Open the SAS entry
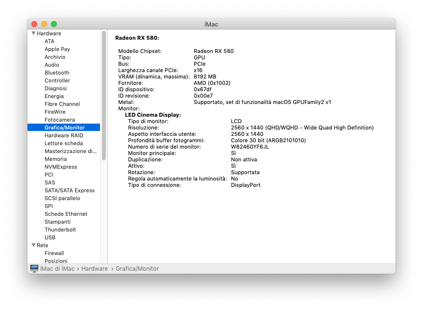The height and width of the screenshot is (310, 423). [50, 182]
